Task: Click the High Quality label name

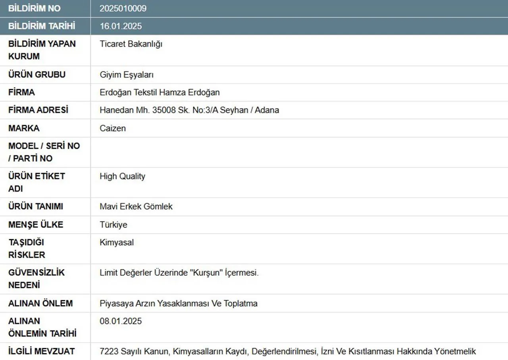Action: click(x=122, y=176)
